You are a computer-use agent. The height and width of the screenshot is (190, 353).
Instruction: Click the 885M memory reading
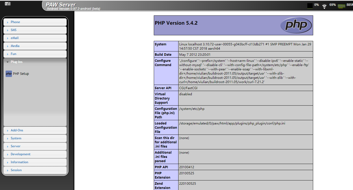pyautogui.click(x=350, y=5)
